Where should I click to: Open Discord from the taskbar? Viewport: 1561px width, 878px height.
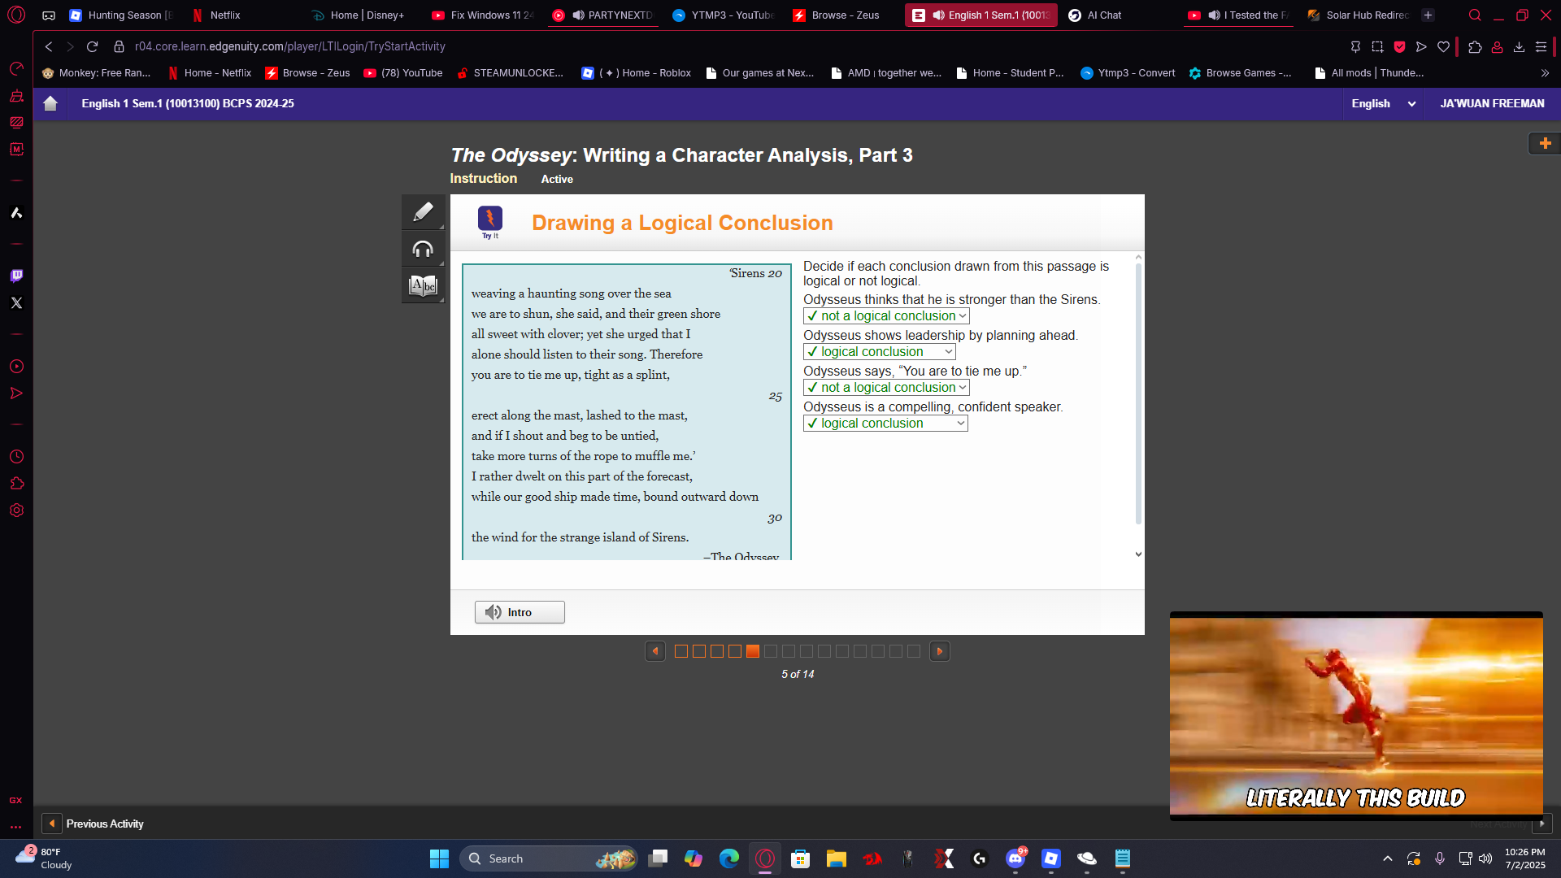(1015, 858)
